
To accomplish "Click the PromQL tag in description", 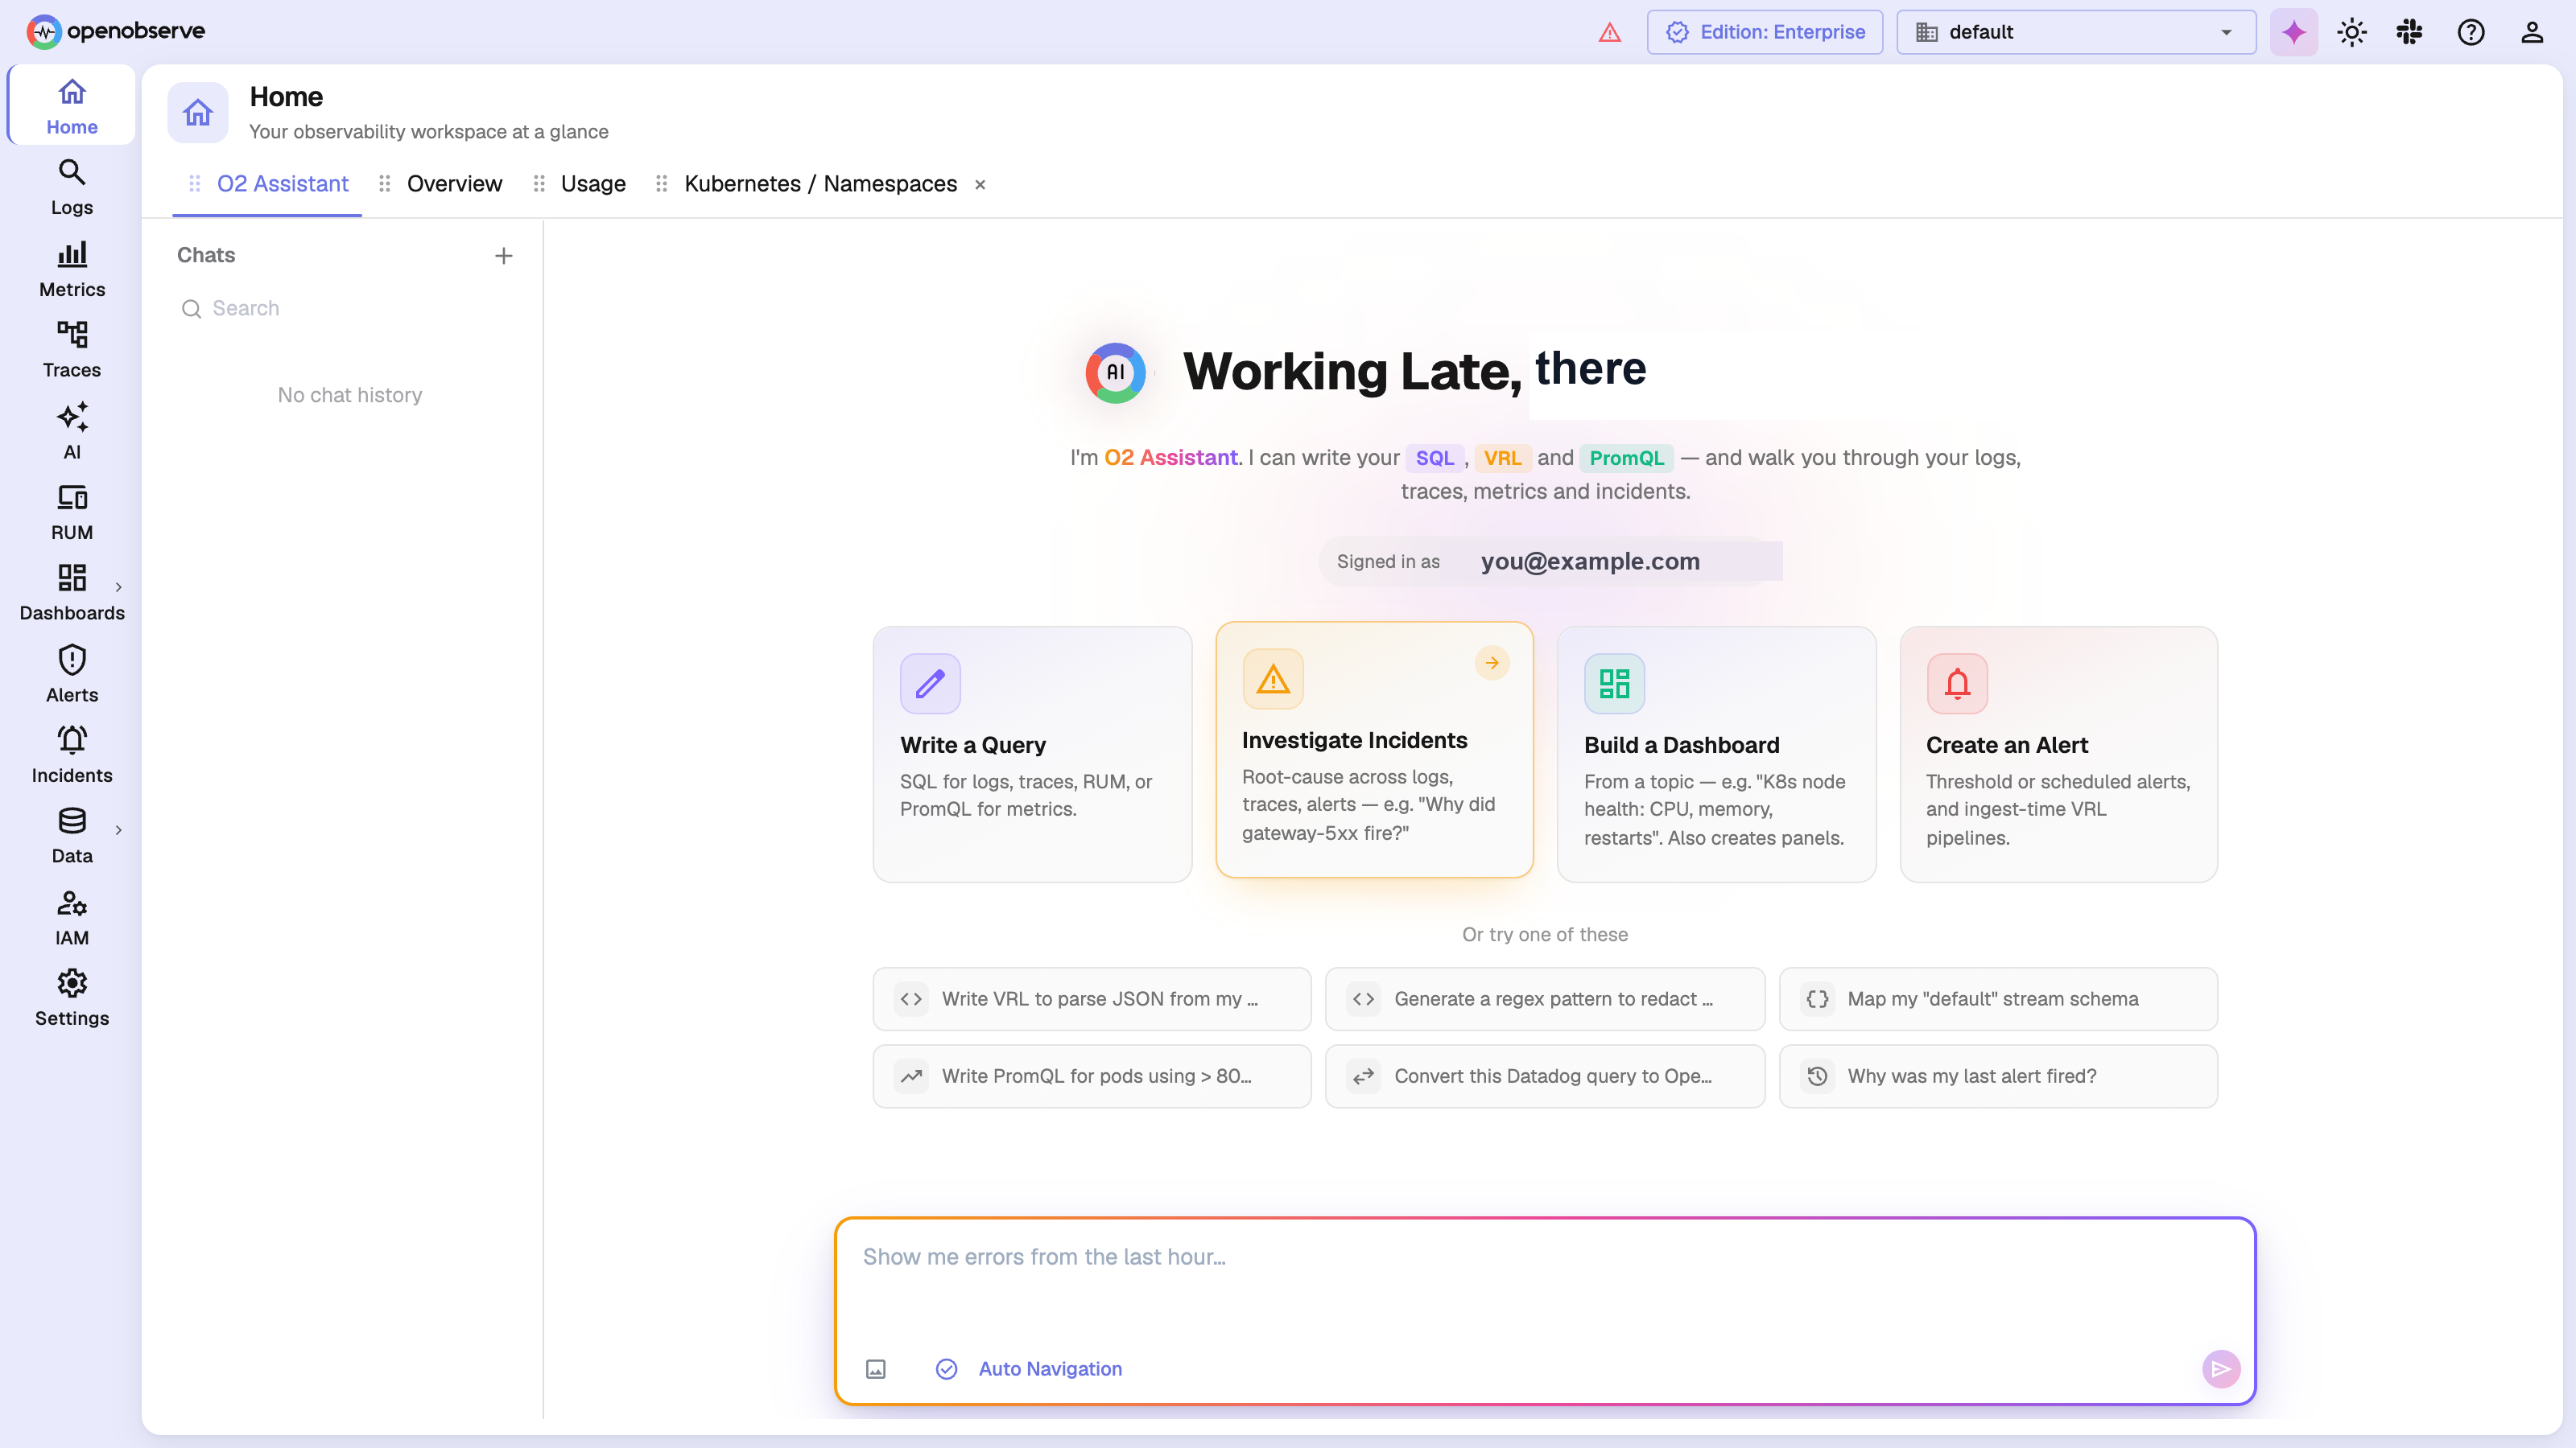I will [1626, 458].
